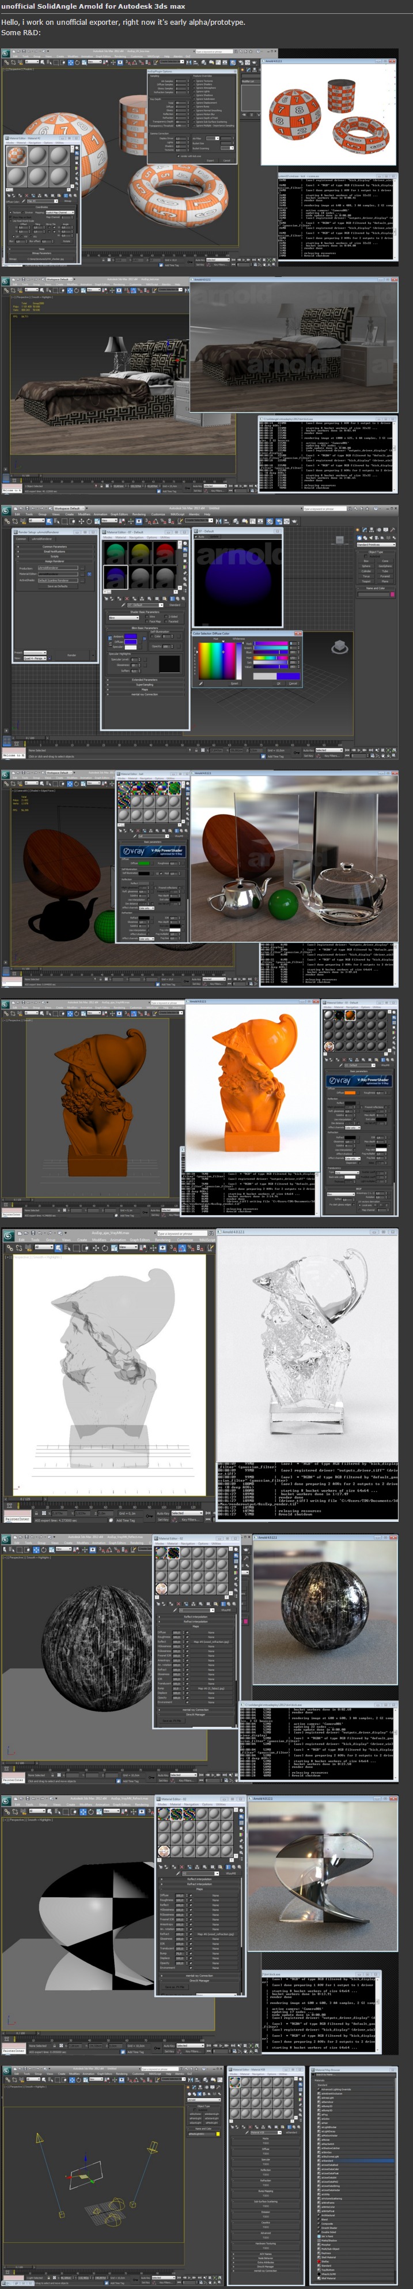Click the ViewCube in the blue sphere screenshot viewport
The height and width of the screenshot is (2289, 413).
[x=339, y=648]
